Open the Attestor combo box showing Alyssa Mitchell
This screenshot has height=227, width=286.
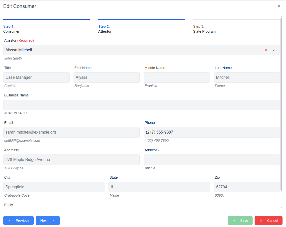[141, 50]
